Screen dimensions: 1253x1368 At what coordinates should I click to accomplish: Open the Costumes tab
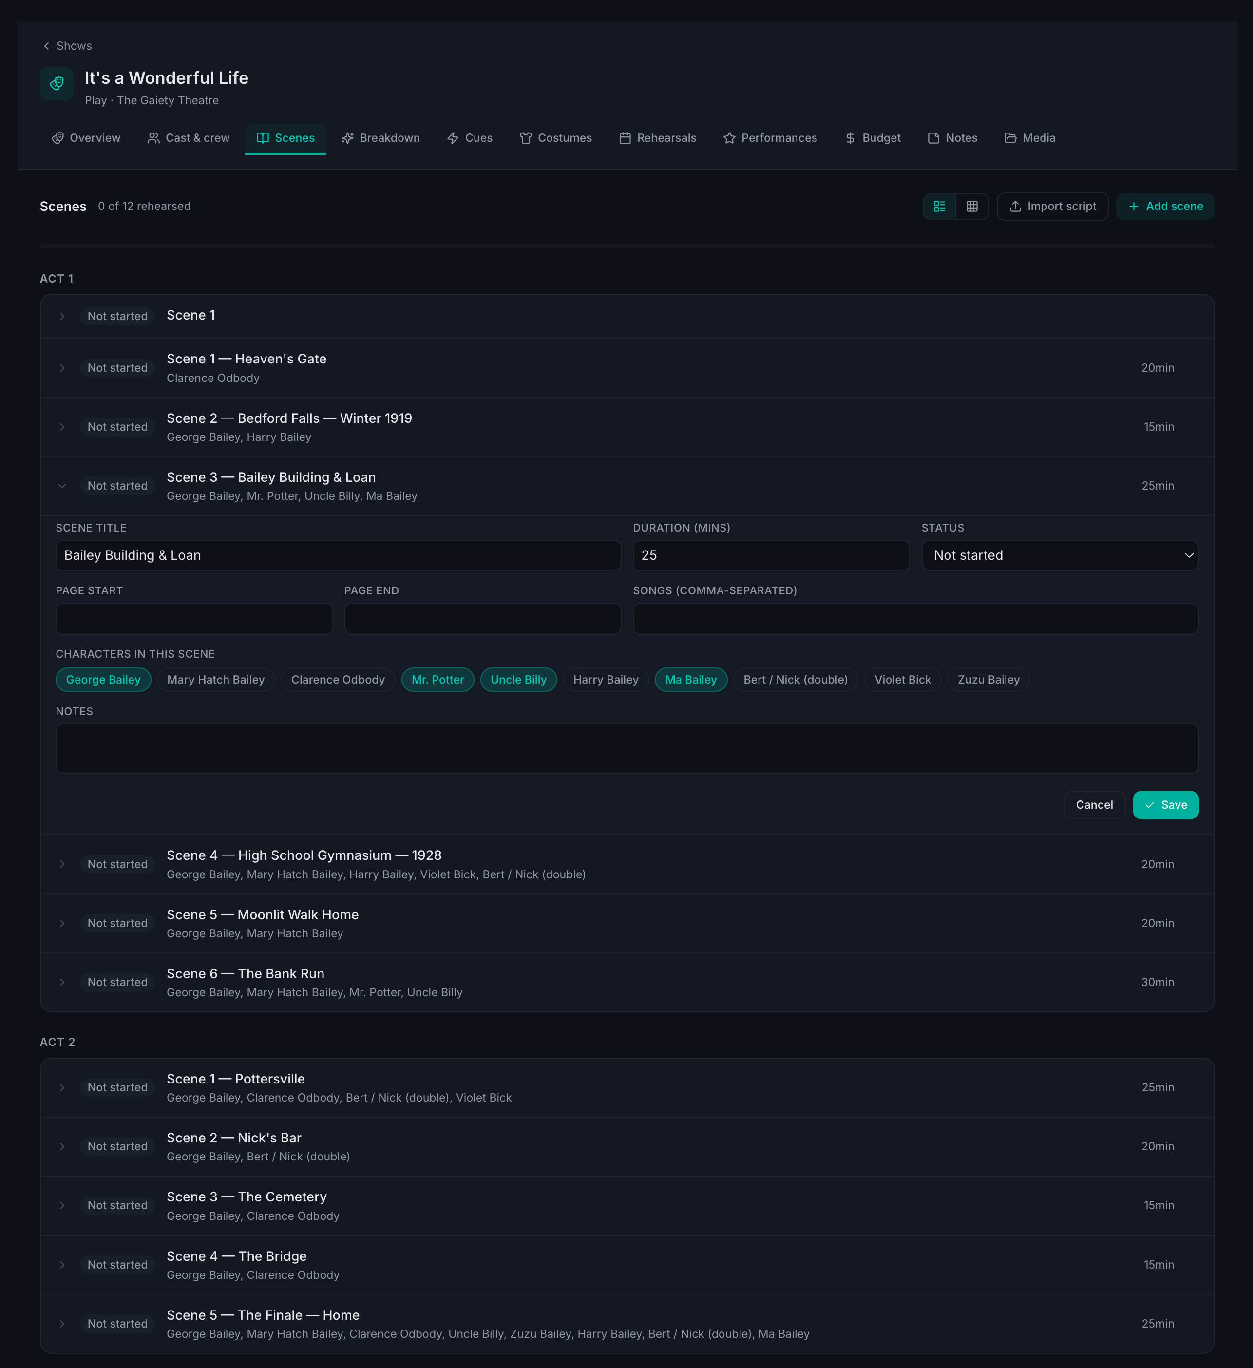pyautogui.click(x=555, y=138)
